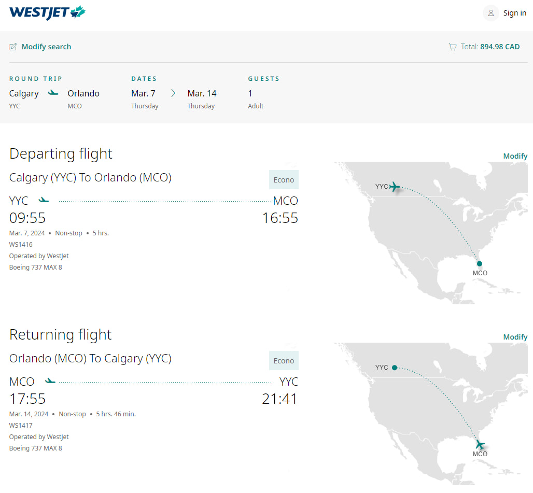
Task: Select the airplane icon beside YYC departure
Action: 44,199
